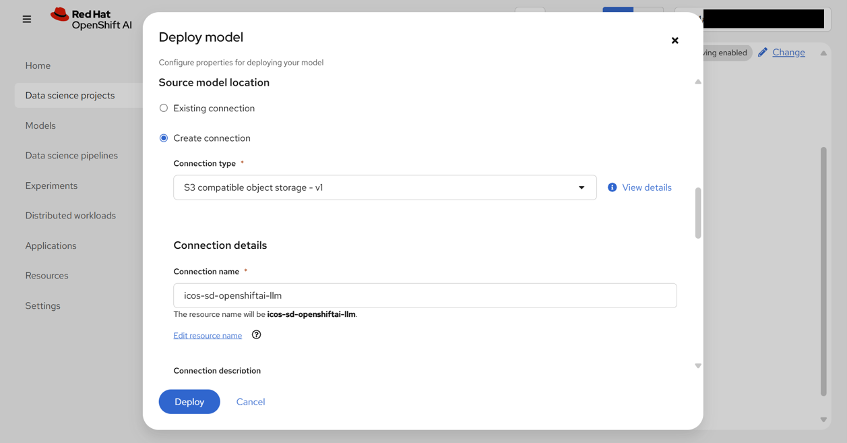847x443 pixels.
Task: Click the caret arrow of S3 storage dropdown
Action: pos(582,187)
